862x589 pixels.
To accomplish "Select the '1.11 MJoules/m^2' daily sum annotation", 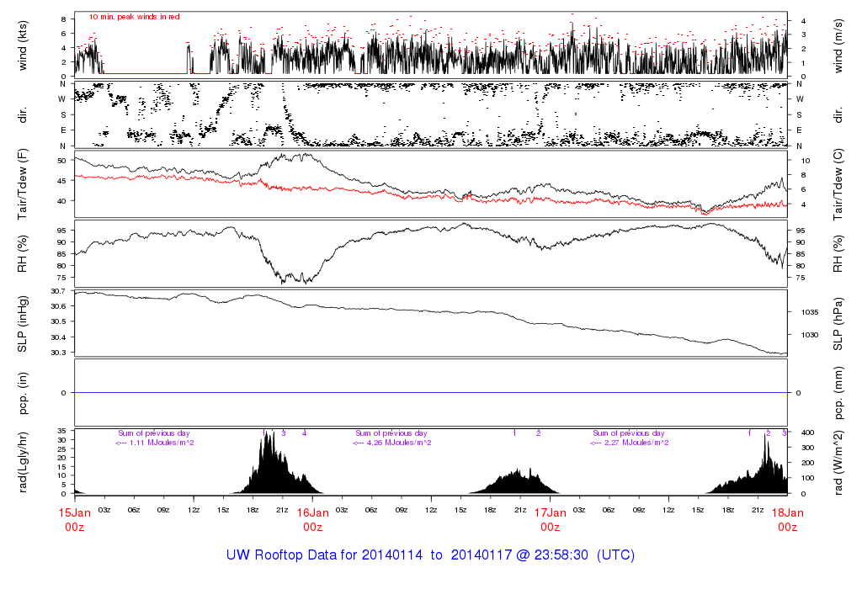I will pyautogui.click(x=155, y=443).
